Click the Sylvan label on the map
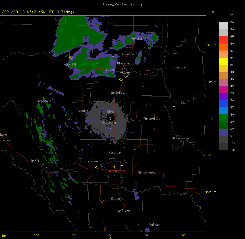Screen dimensions: 245x239 111,70
